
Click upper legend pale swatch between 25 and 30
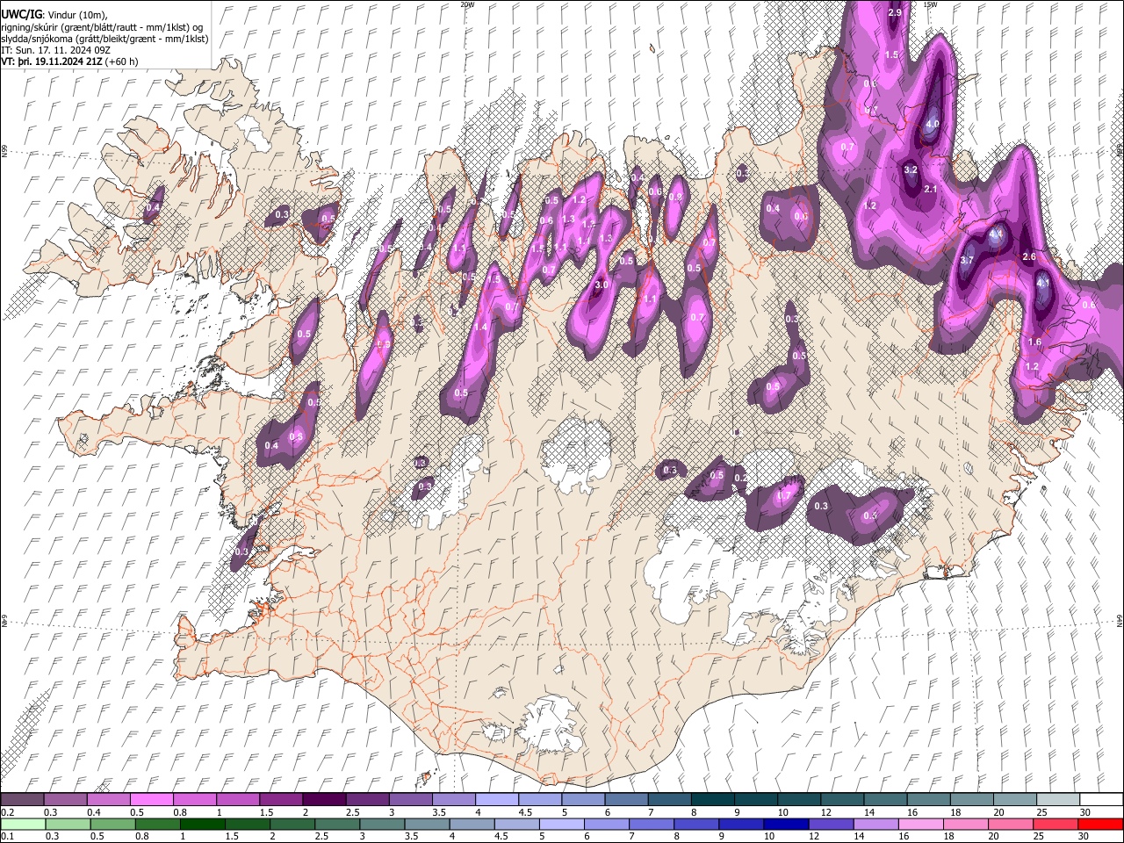pyautogui.click(x=1058, y=800)
